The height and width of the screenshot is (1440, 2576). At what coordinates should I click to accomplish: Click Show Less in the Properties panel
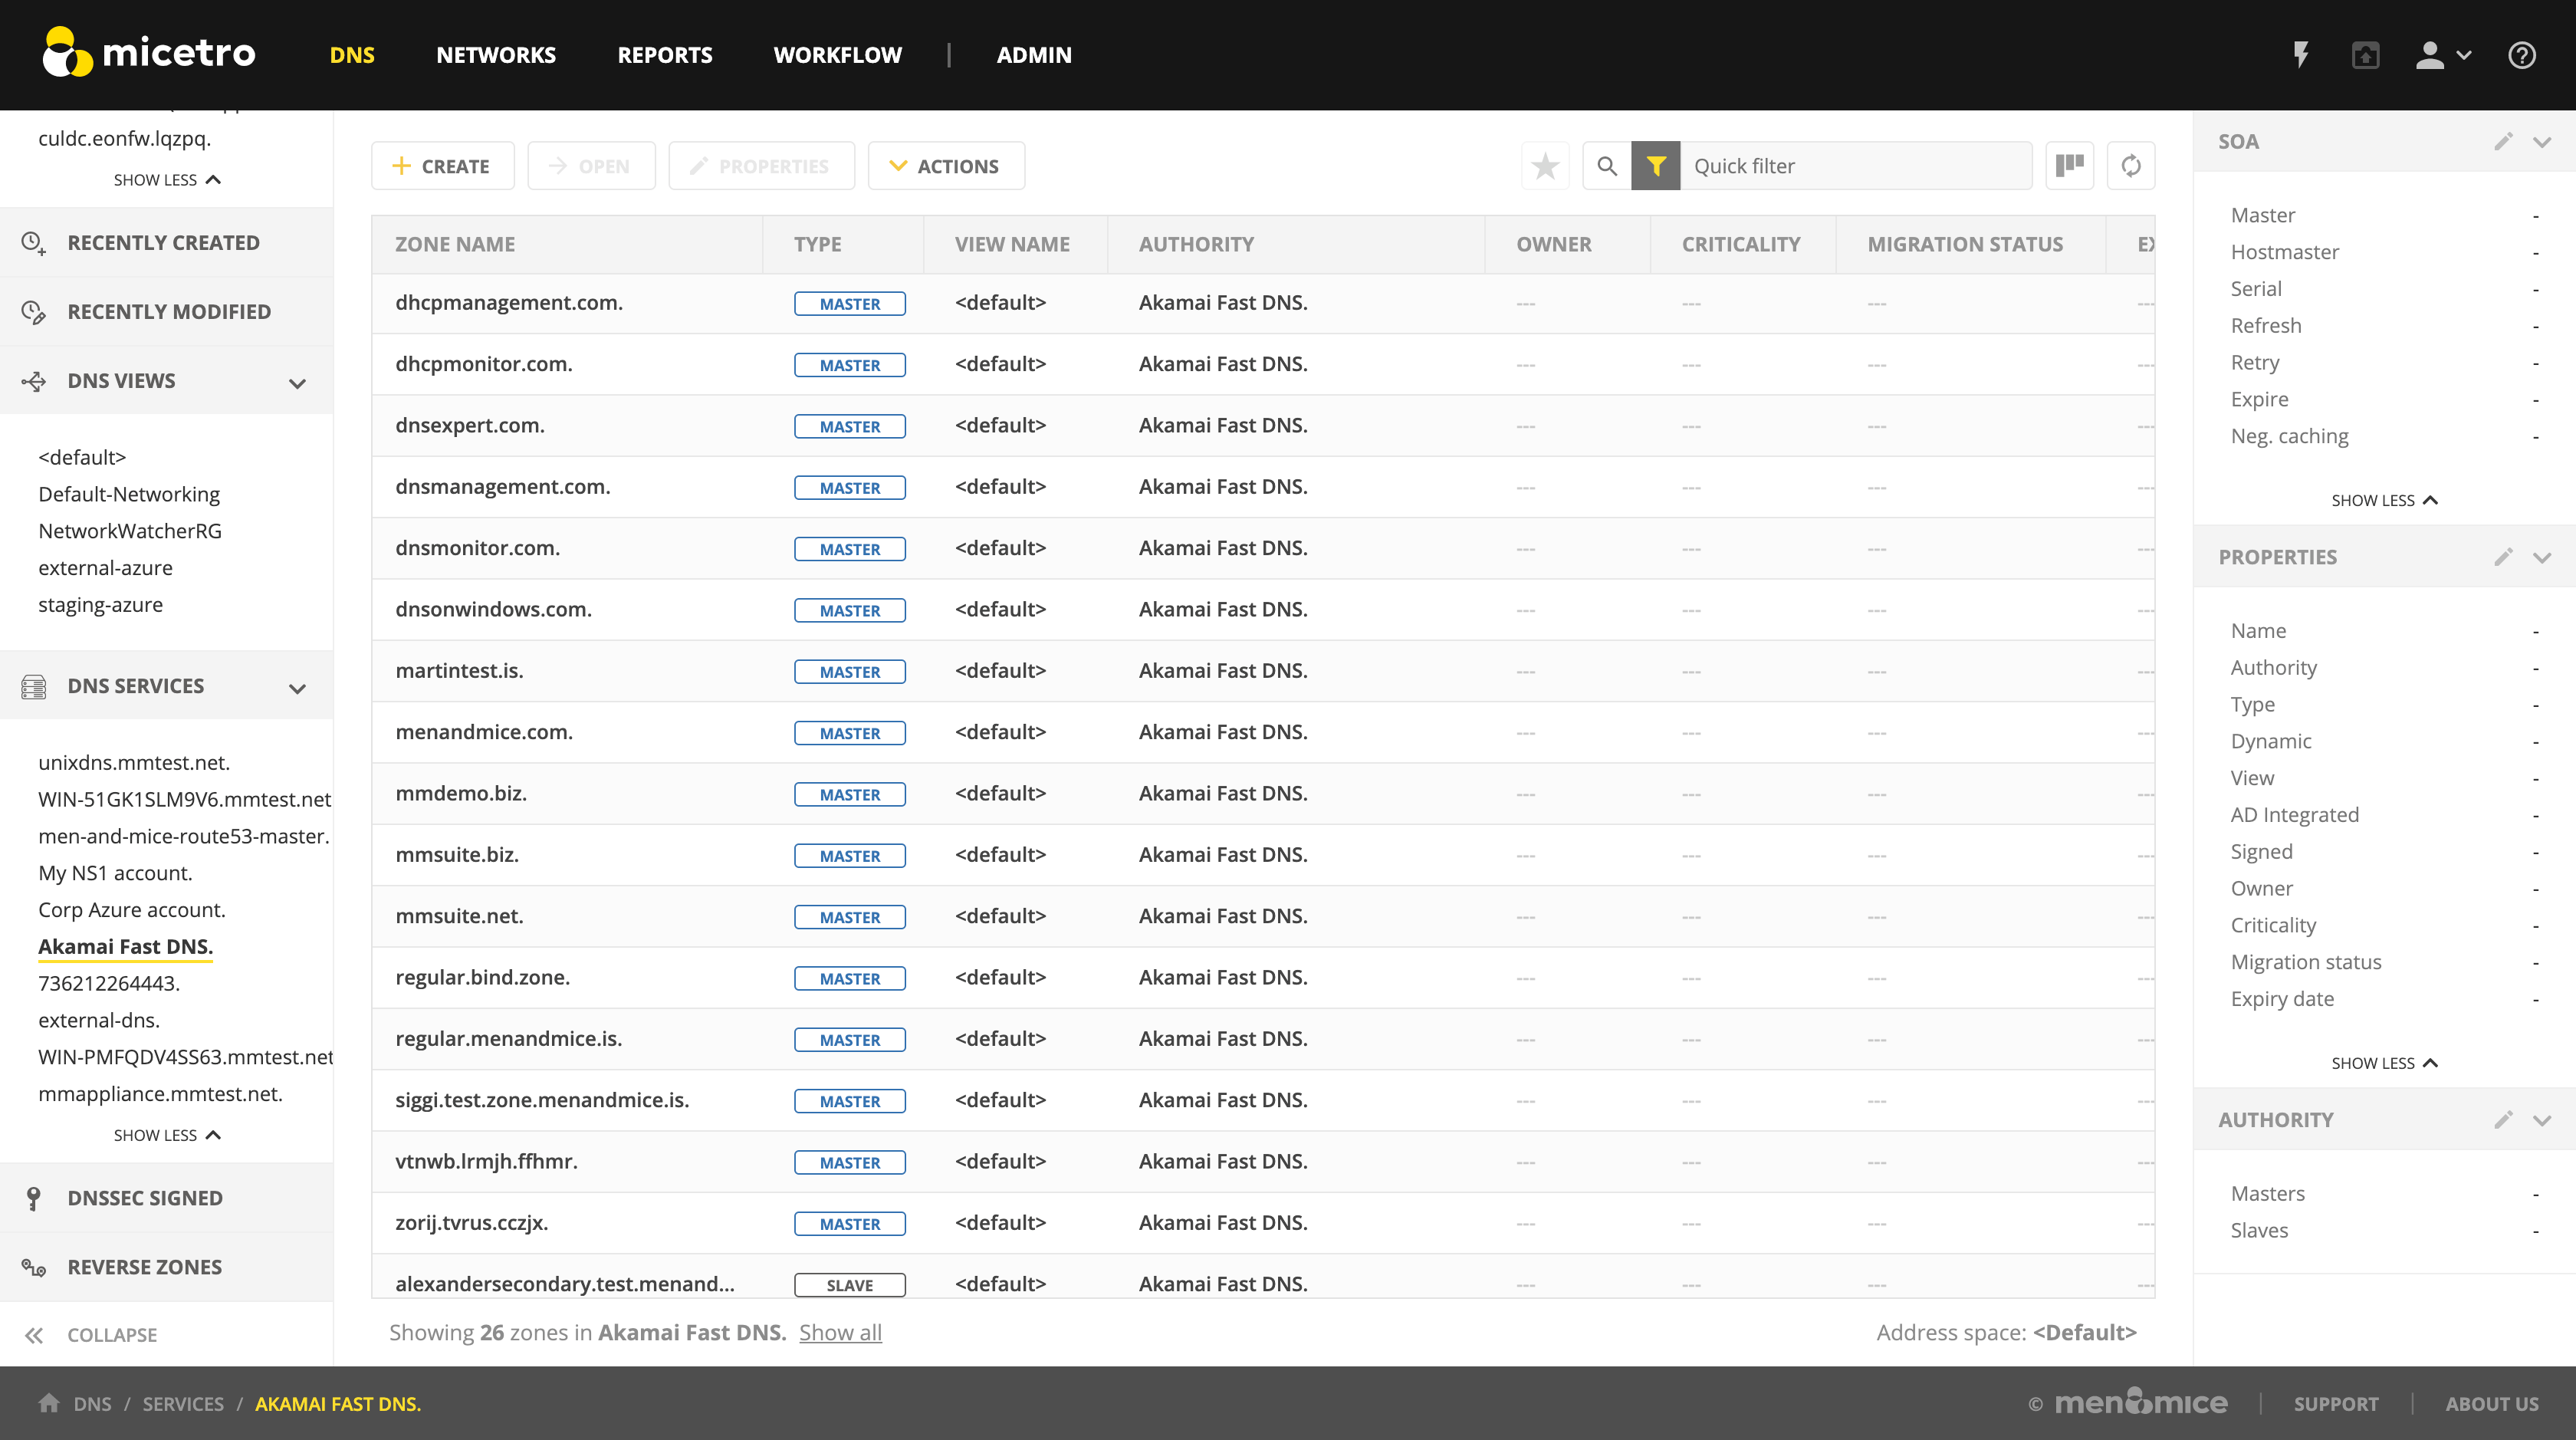coord(2384,1063)
